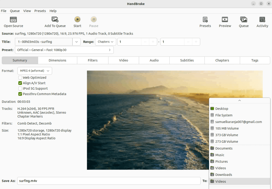Image resolution: width=272 pixels, height=189 pixels.
Task: Select samuelkaranja007@gmail.com location entry
Action: click(240, 122)
